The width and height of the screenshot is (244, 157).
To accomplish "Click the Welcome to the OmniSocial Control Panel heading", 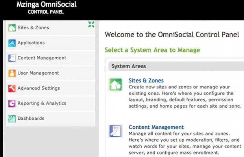I will [x=172, y=35].
